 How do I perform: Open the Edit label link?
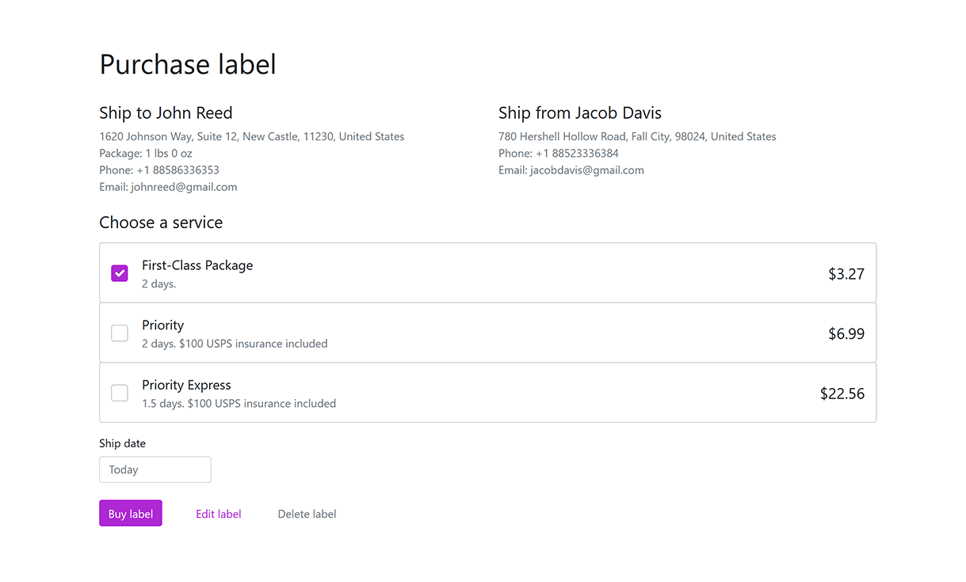click(x=219, y=514)
